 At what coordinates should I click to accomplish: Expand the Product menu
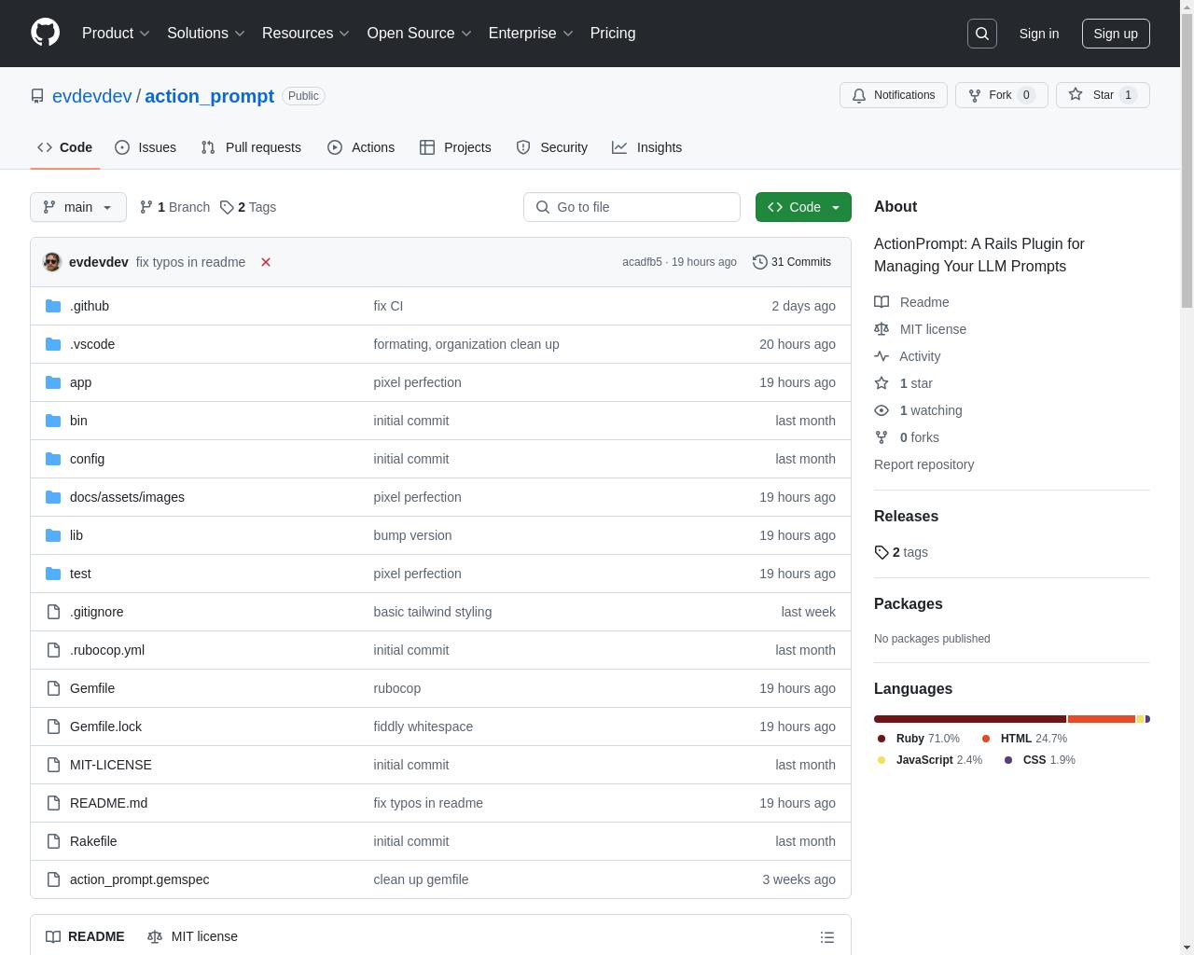[x=116, y=33]
